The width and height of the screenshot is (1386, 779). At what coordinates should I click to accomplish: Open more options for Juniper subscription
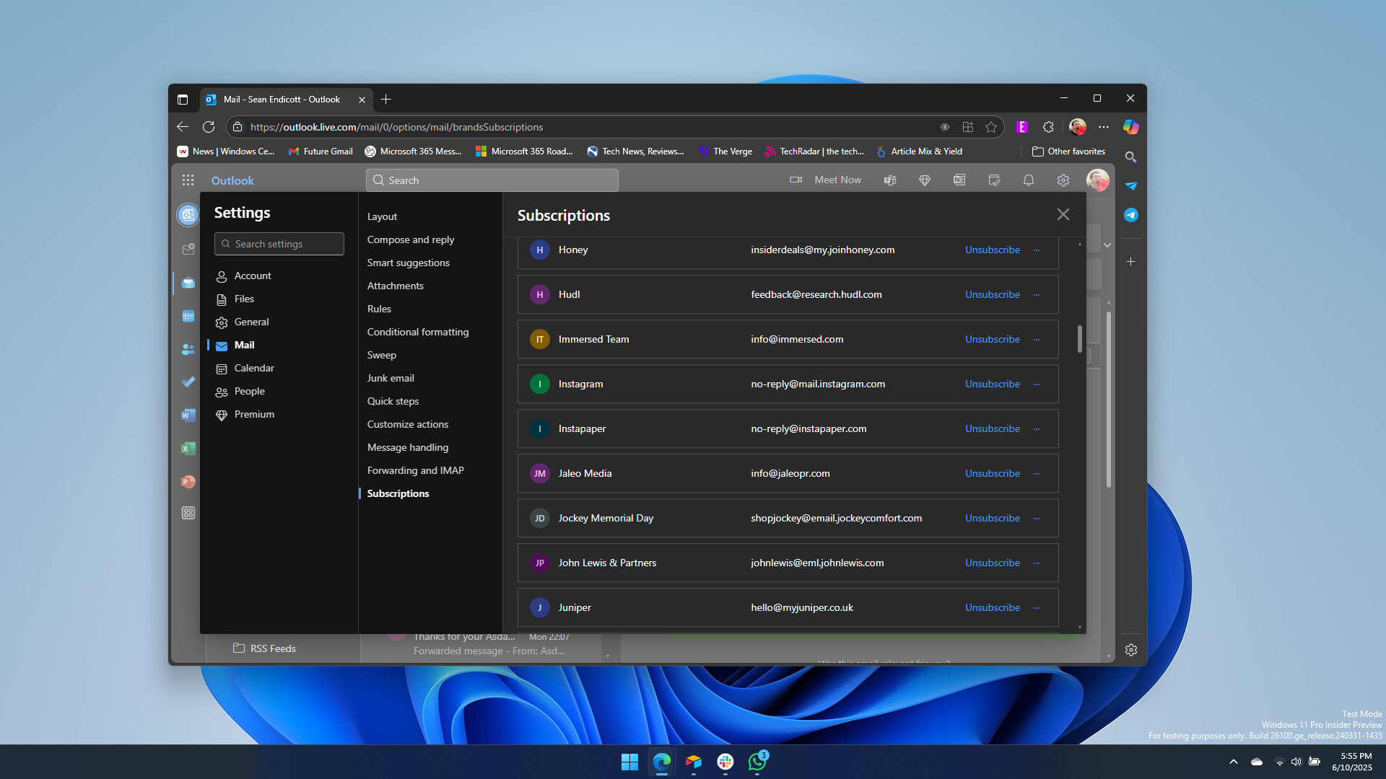[1037, 608]
